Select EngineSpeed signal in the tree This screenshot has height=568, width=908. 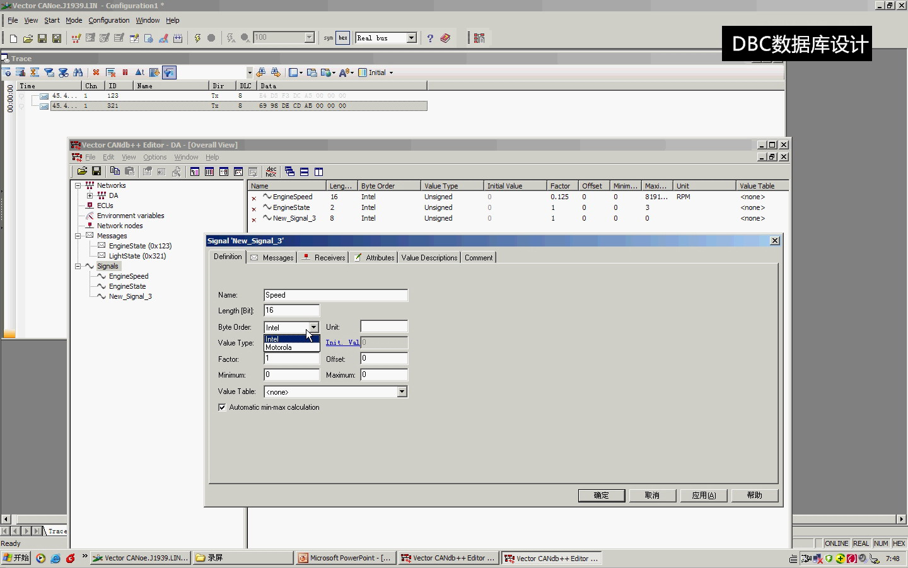129,276
